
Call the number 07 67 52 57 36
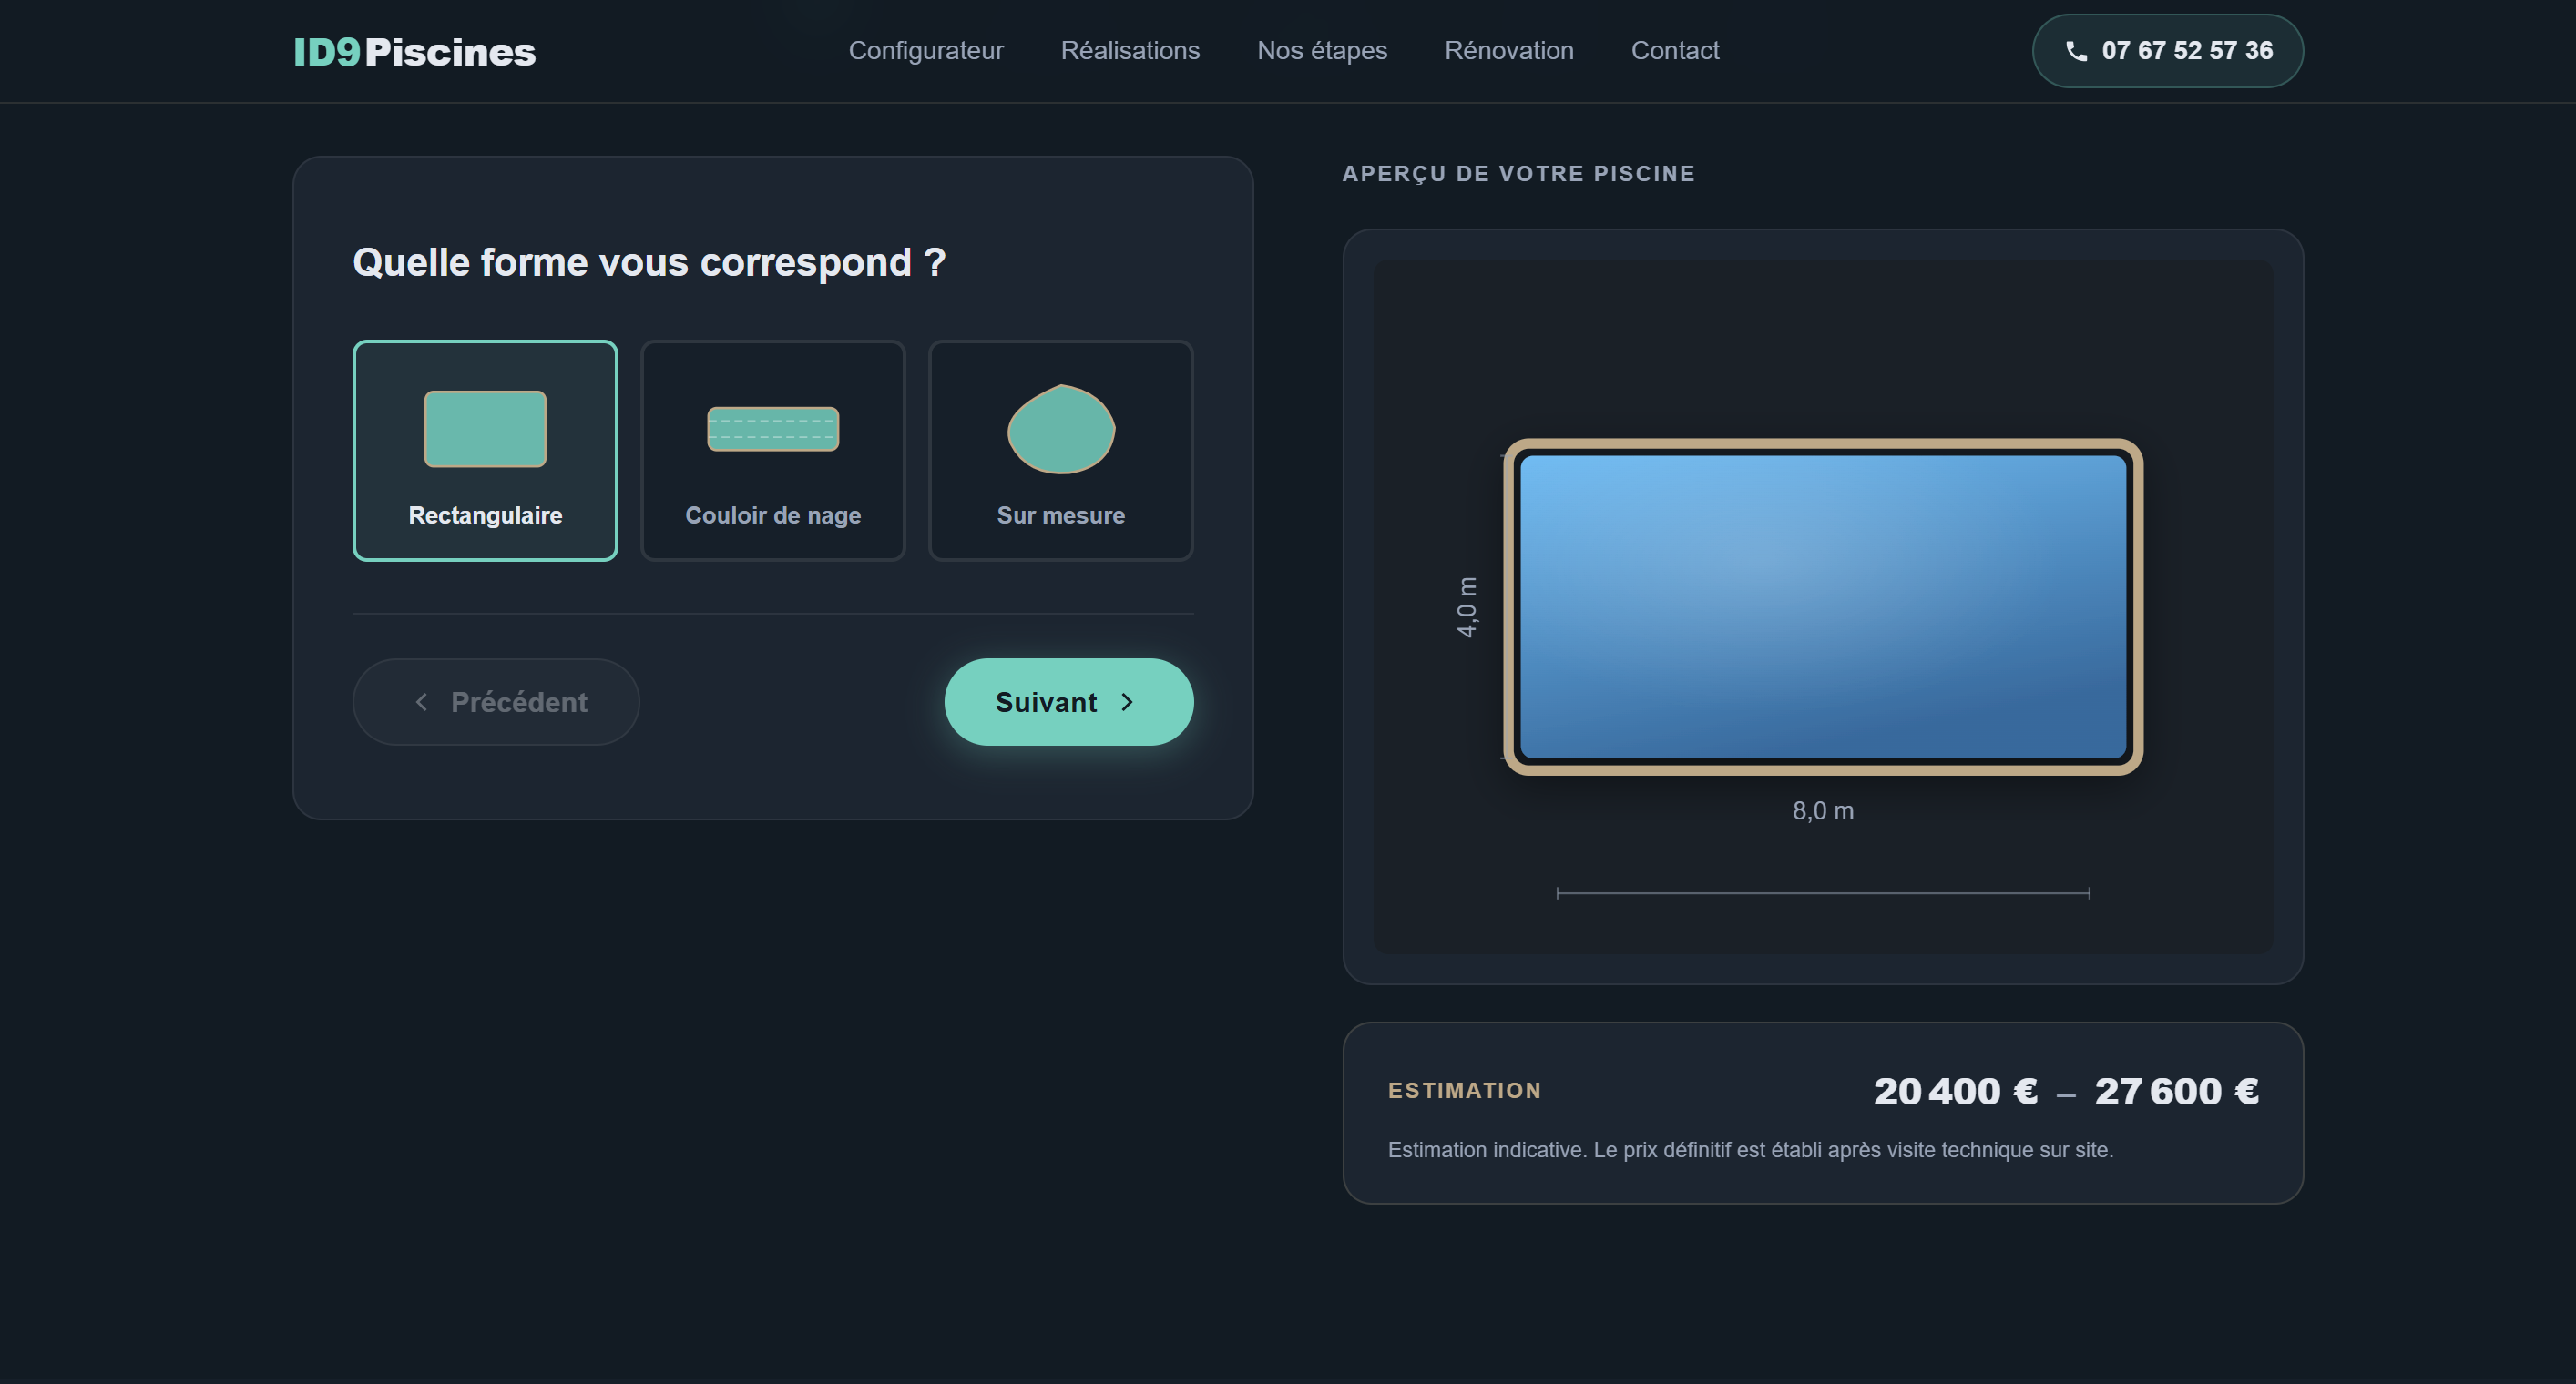2167,51
